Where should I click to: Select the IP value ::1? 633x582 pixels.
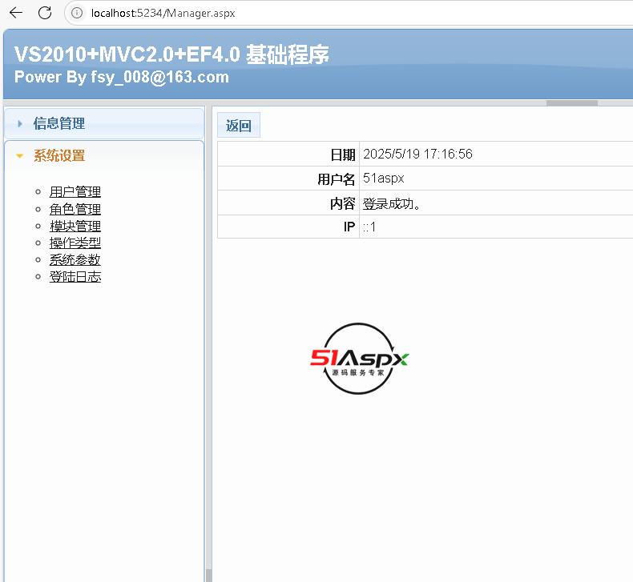pos(369,227)
